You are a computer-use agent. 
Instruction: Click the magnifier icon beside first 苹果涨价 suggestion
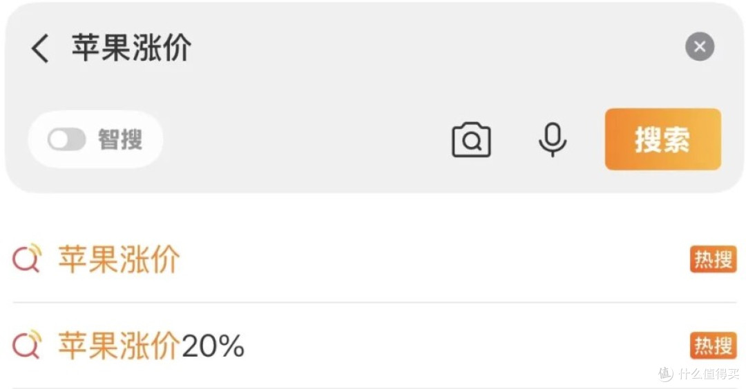27,258
